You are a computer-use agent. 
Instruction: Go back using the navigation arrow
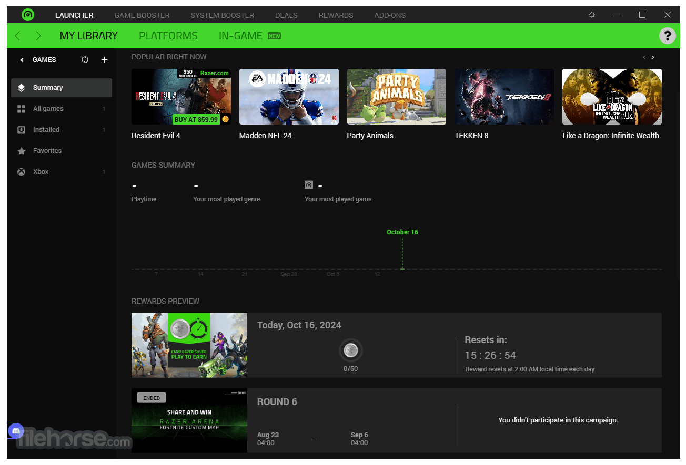coord(17,35)
